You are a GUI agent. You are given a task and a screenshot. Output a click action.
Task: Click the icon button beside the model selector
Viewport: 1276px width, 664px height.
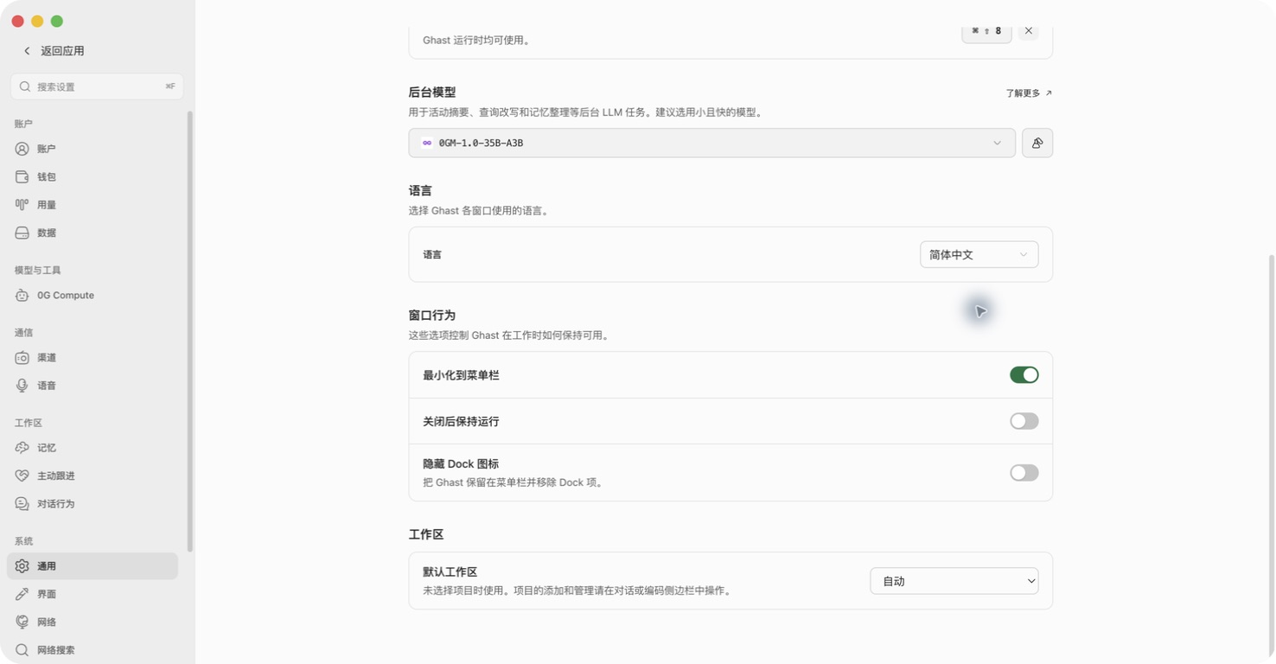click(1037, 143)
